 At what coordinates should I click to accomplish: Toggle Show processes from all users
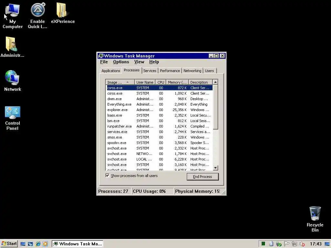tap(107, 175)
